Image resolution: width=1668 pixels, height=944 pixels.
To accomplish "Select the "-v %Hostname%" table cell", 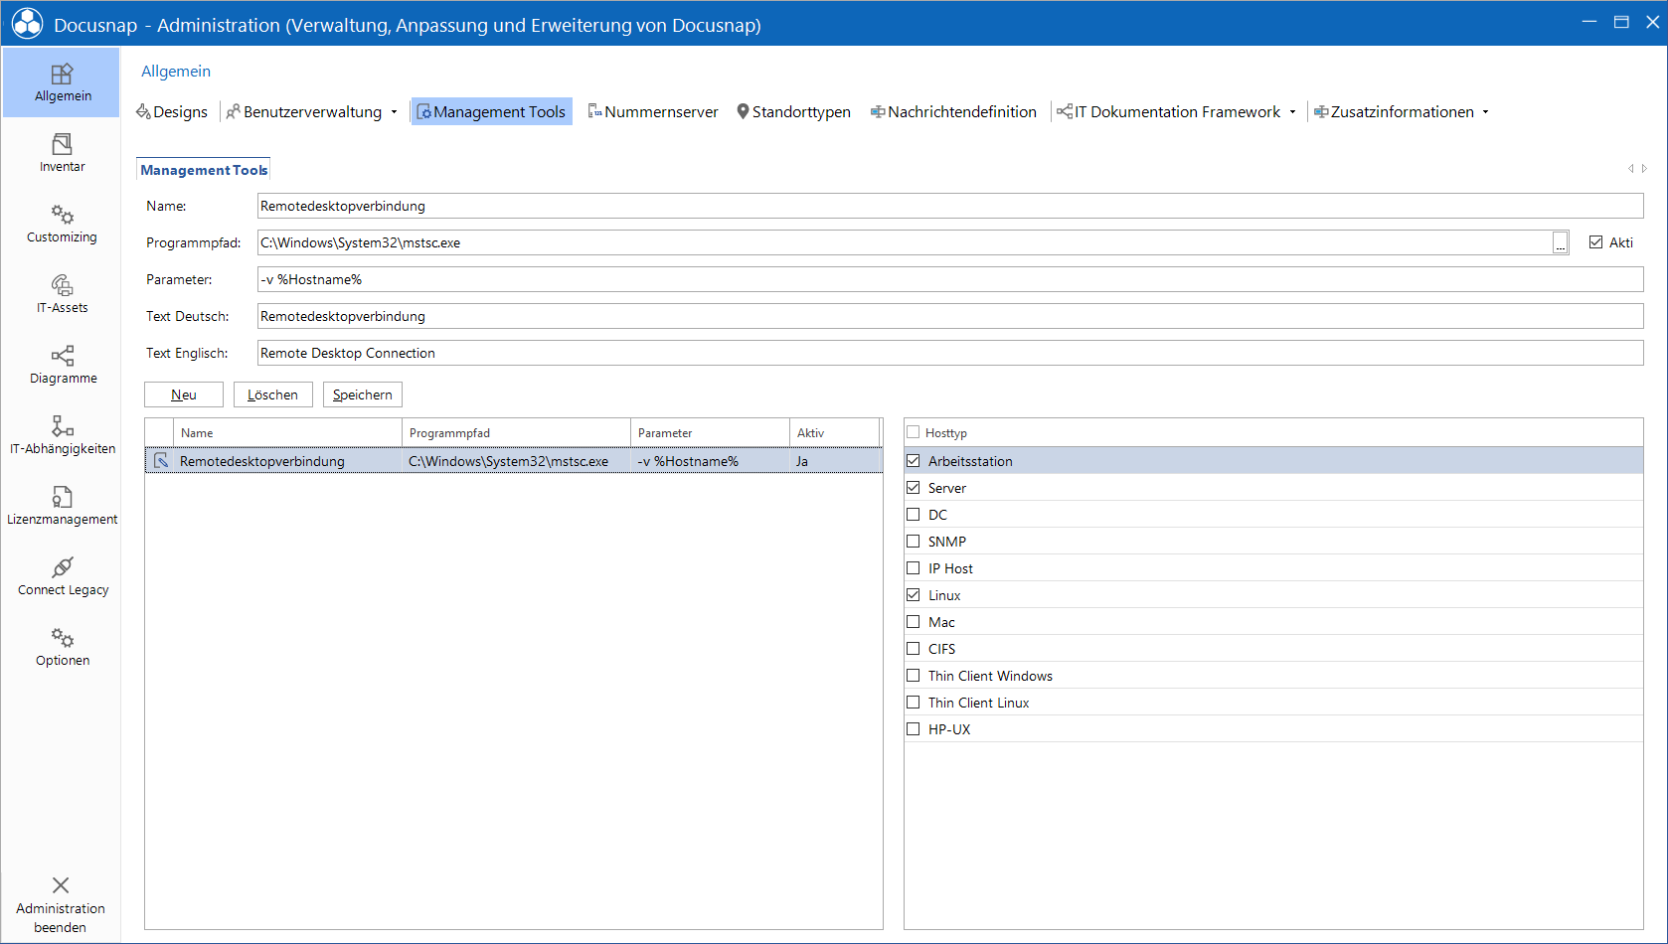I will click(711, 461).
